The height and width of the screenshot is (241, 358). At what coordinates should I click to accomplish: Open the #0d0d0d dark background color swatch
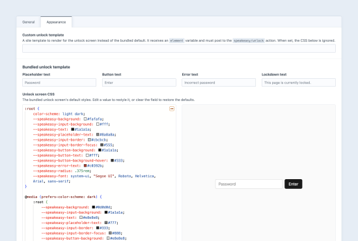click(93, 207)
